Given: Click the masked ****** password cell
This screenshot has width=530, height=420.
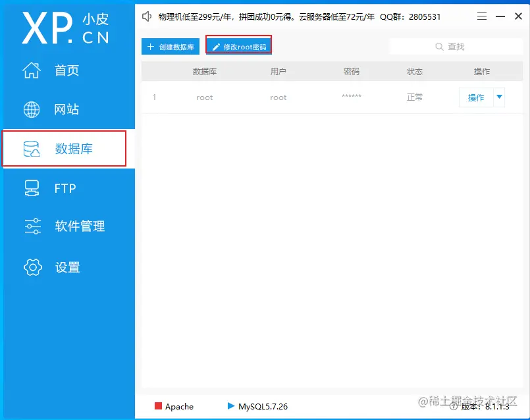Looking at the screenshot, I should 352,96.
